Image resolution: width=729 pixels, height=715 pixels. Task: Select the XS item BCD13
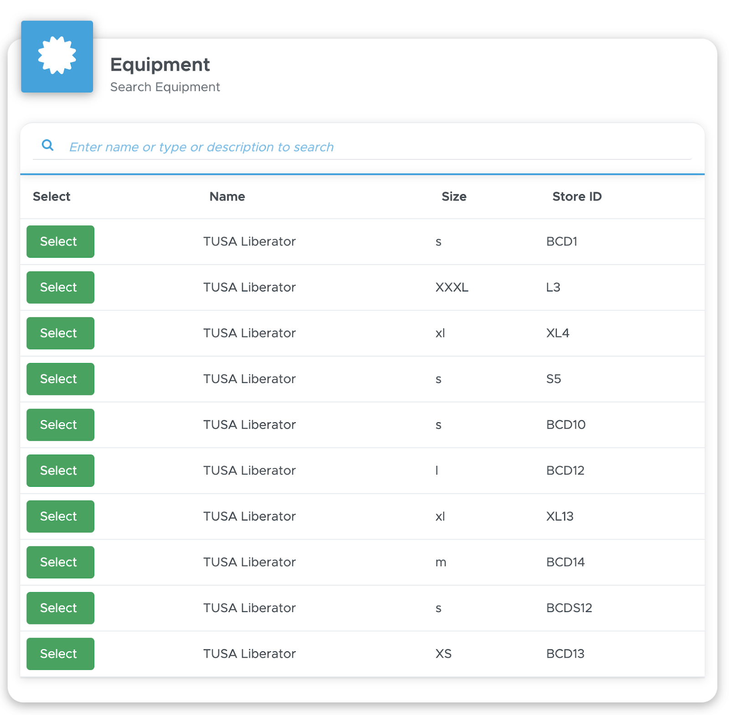click(x=60, y=654)
